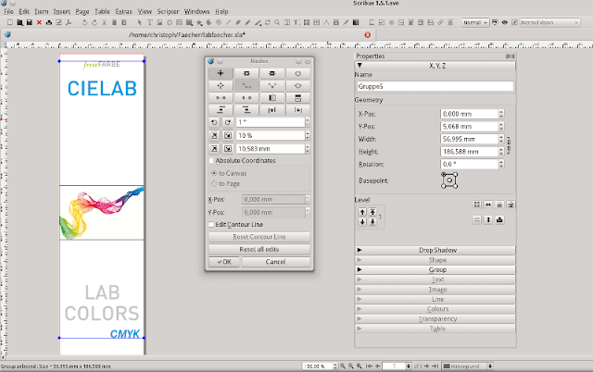Click the Name field containing Gruppe5
Image resolution: width=593 pixels, height=372 pixels.
(x=435, y=86)
